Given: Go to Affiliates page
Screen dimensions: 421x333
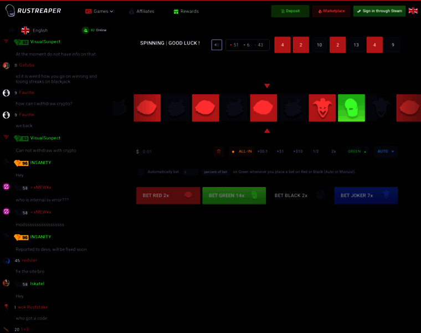Looking at the screenshot, I should (x=141, y=11).
